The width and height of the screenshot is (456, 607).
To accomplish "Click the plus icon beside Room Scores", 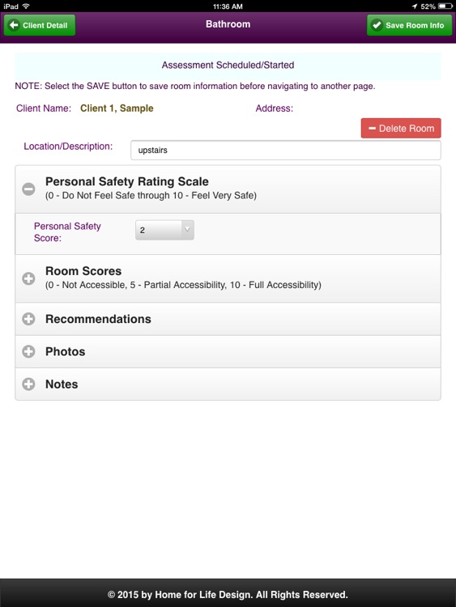I will pos(28,278).
